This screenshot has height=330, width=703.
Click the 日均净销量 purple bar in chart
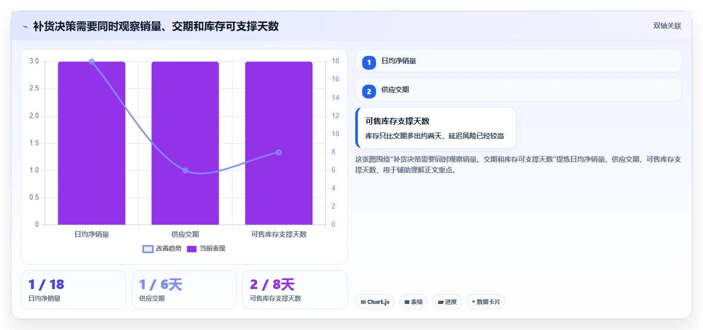92,143
